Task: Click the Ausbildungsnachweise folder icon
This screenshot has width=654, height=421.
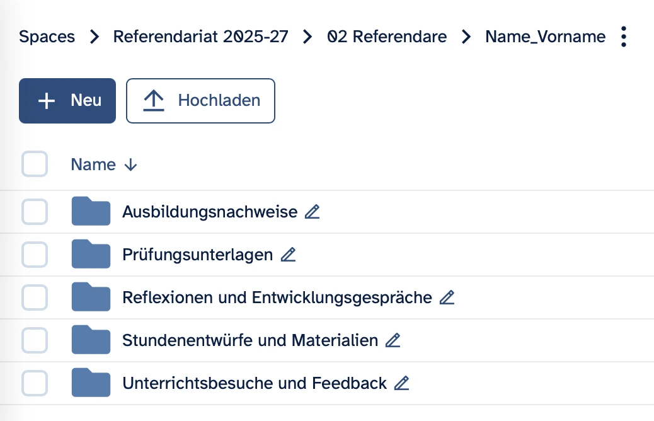Action: [x=91, y=212]
